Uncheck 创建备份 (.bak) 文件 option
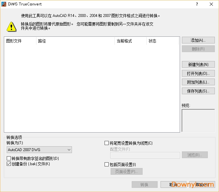 tap(9, 164)
